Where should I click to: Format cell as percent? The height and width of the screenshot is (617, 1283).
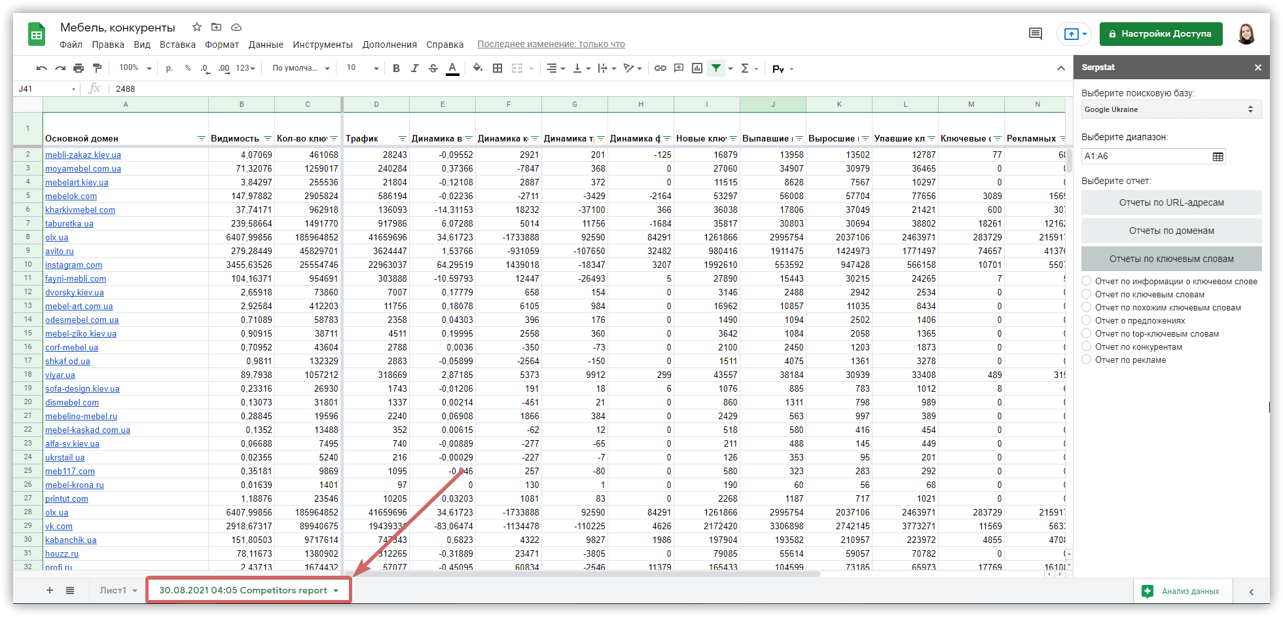(x=188, y=68)
